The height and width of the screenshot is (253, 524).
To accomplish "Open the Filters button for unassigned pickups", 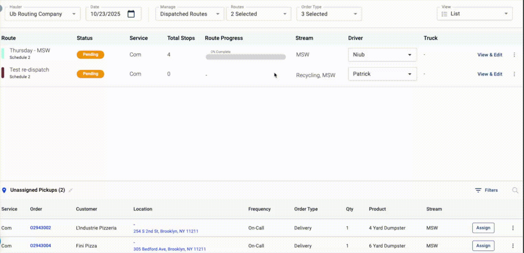I will pos(486,190).
